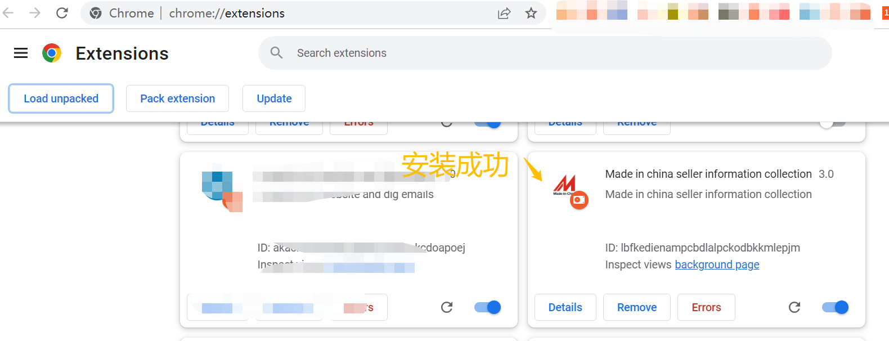This screenshot has height=341, width=889.
Task: Click the Extensions page title
Action: (122, 53)
